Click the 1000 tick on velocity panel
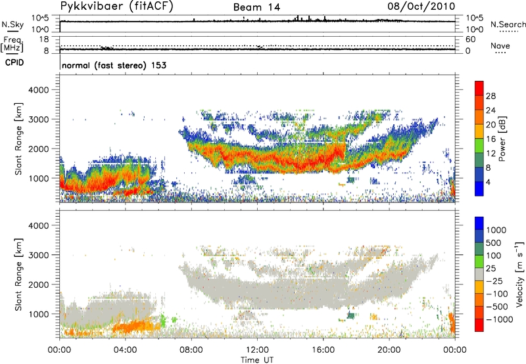The image size is (526, 364). (x=39, y=314)
